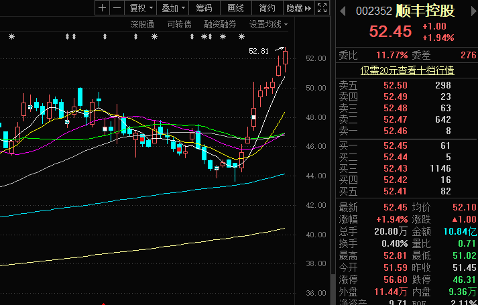478x305 pixels.
Task: Click the red marker on bottom time axis
Action: click(102, 303)
